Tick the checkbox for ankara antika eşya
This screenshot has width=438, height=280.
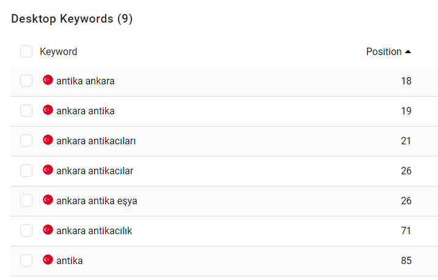tap(26, 201)
